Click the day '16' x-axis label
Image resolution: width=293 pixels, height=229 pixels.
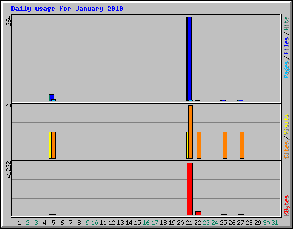coord(146,223)
